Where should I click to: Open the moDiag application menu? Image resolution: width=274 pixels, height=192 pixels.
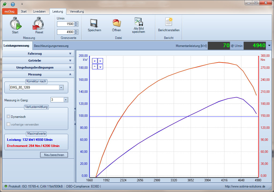tap(10, 11)
